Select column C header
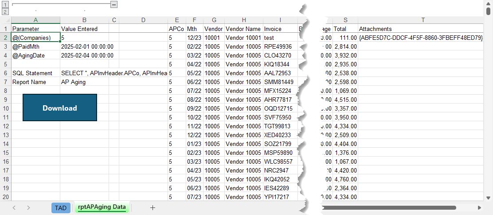The image size is (493, 215). click(x=114, y=20)
